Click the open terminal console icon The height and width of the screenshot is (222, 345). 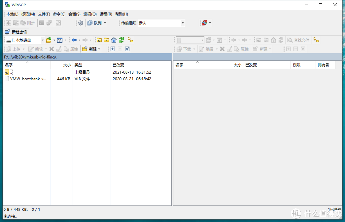pyautogui.click(x=42, y=23)
